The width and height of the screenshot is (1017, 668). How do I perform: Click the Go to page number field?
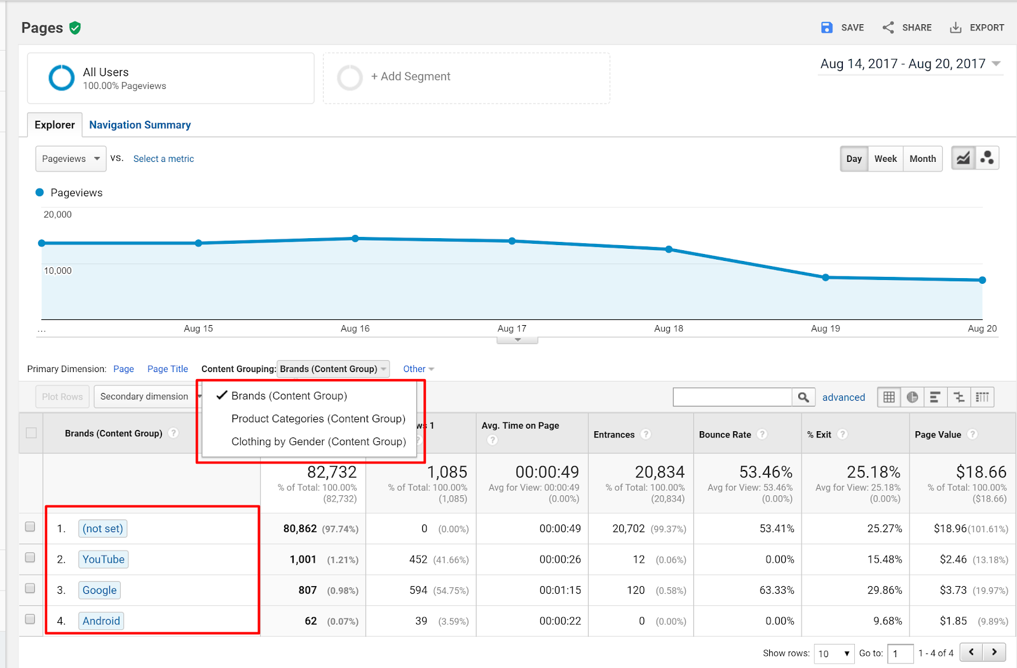(900, 653)
